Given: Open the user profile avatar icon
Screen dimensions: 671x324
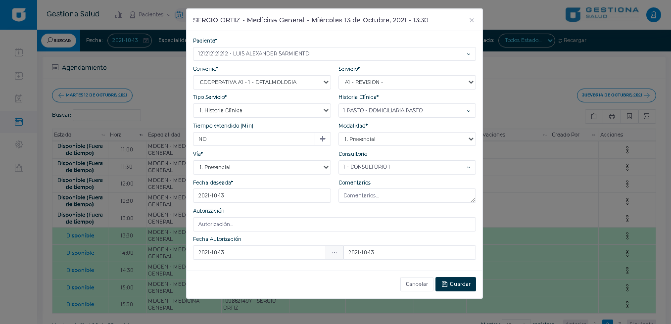Looking at the screenshot, I should (653, 15).
